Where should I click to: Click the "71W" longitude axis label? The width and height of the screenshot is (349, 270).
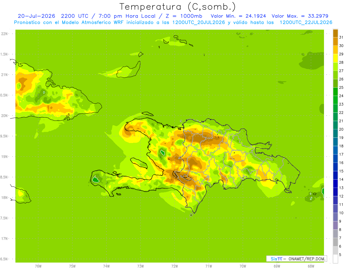coord(209,266)
